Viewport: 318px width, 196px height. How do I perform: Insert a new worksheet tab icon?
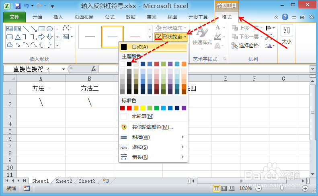point(106,181)
